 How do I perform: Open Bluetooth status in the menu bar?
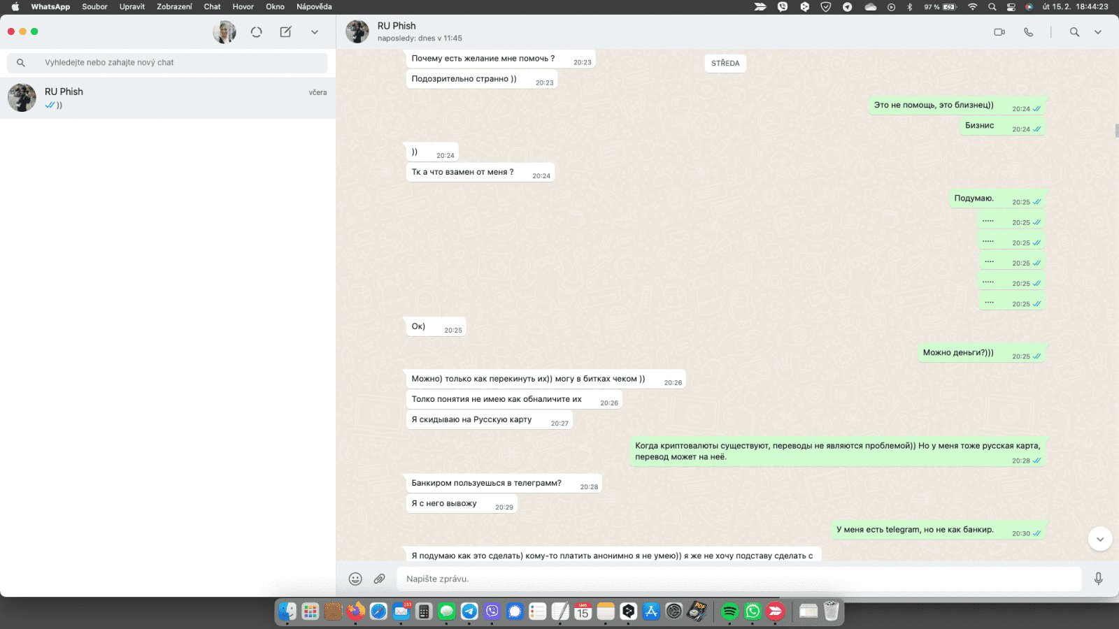click(910, 7)
